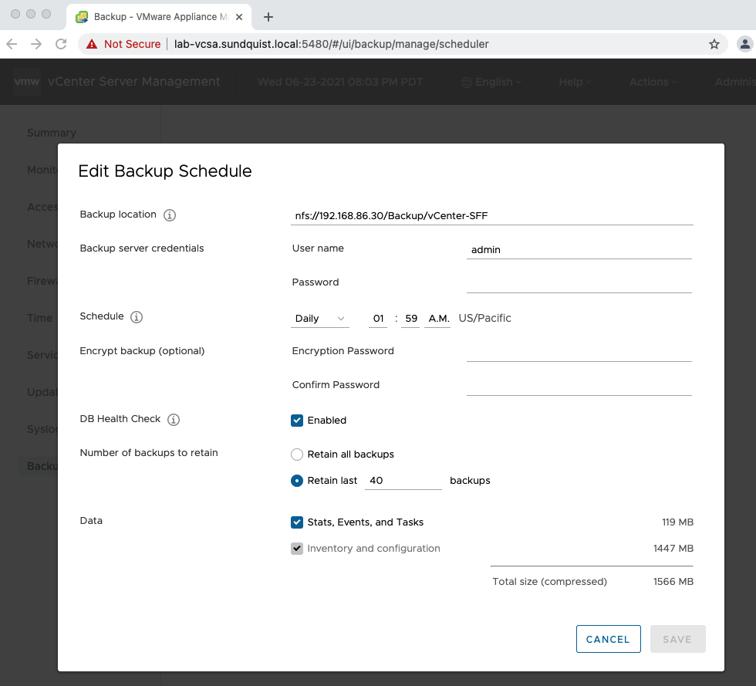Click the 'Encrypt backup (optional)' label

pyautogui.click(x=142, y=351)
